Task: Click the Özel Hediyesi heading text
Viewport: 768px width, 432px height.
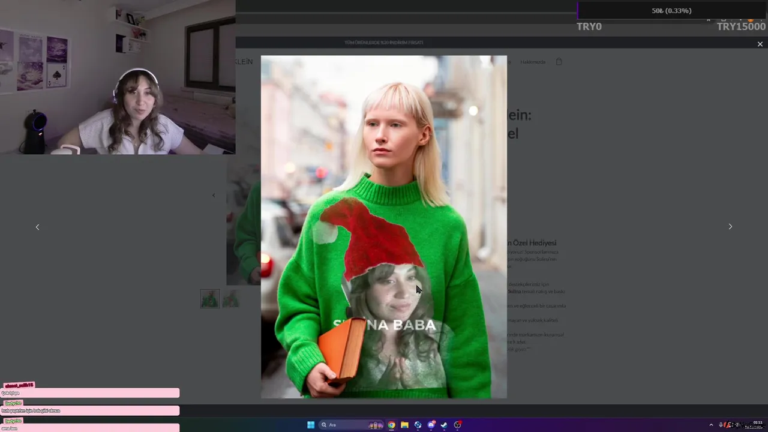Action: (532, 243)
